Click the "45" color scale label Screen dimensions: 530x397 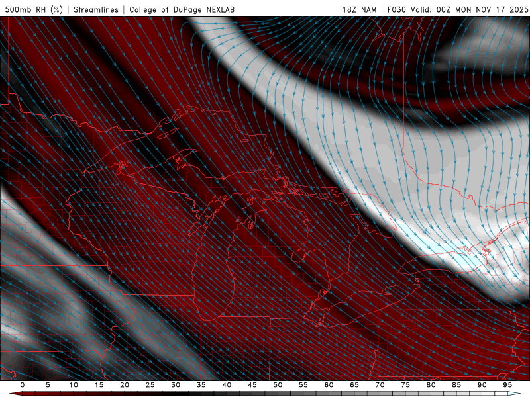[x=252, y=385]
